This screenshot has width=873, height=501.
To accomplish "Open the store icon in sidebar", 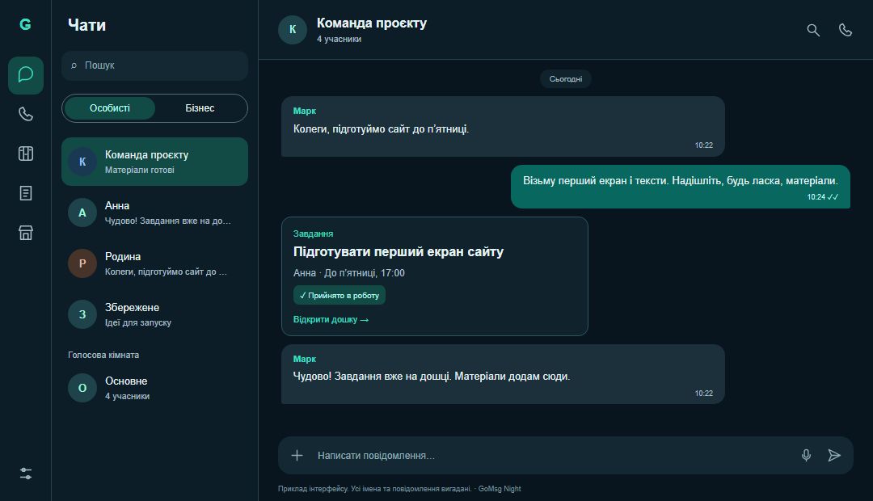I will coord(26,233).
